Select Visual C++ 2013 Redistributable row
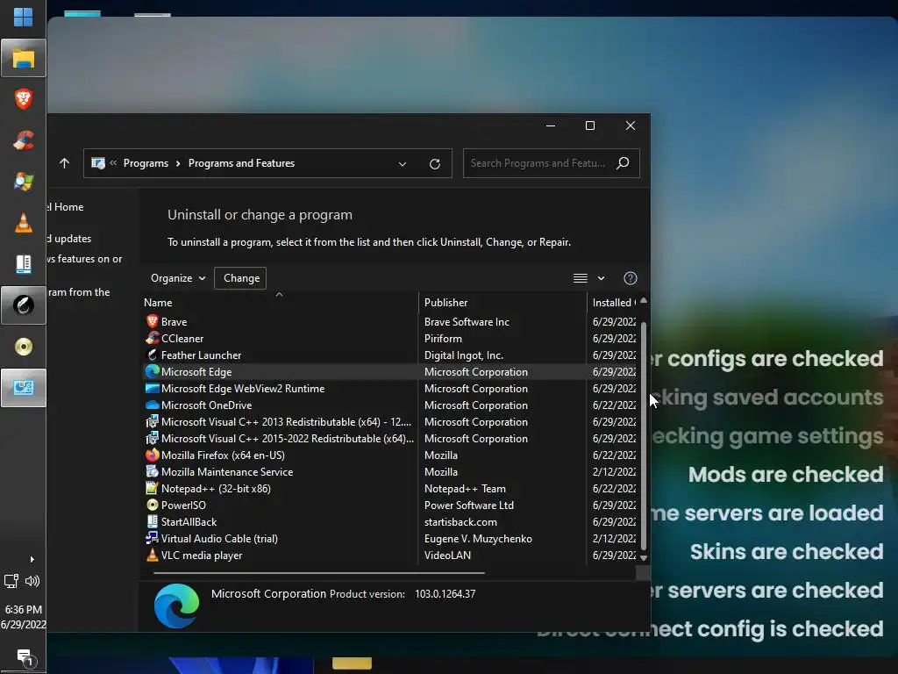898x674 pixels. point(389,421)
